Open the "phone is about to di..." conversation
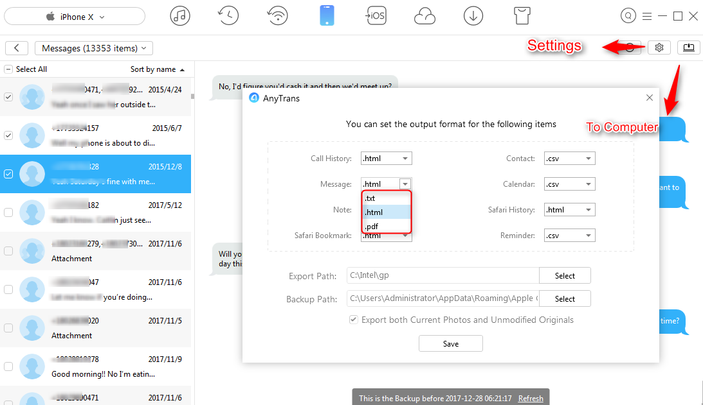This screenshot has height=405, width=703. (x=95, y=135)
